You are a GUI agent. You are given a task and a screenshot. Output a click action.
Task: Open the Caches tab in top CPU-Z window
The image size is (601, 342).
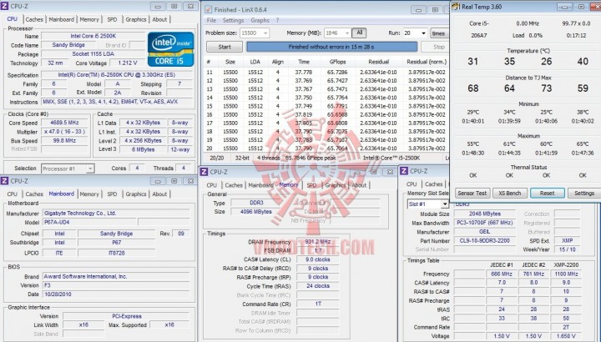tap(34, 19)
